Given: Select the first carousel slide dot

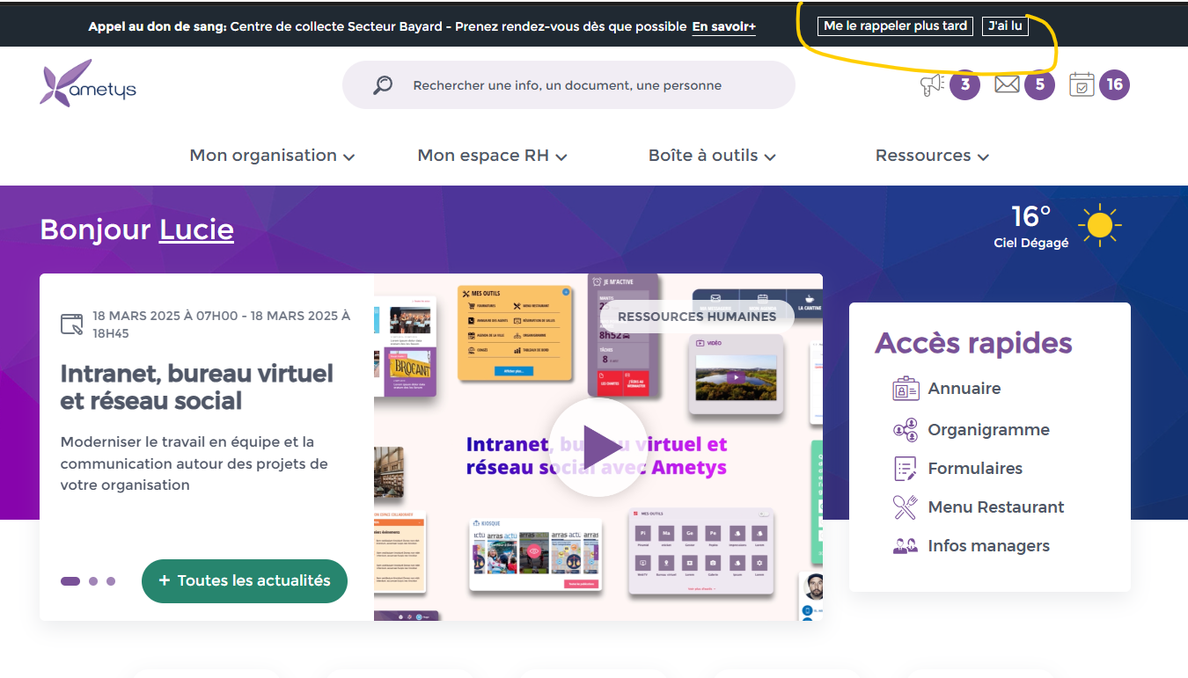Looking at the screenshot, I should click(x=70, y=581).
